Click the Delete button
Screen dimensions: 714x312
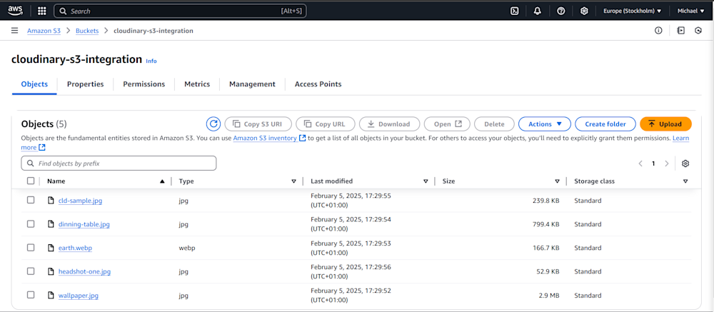tap(494, 124)
